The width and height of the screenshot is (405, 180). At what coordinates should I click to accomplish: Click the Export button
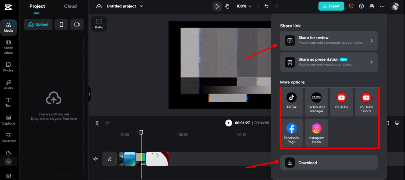[x=331, y=6]
